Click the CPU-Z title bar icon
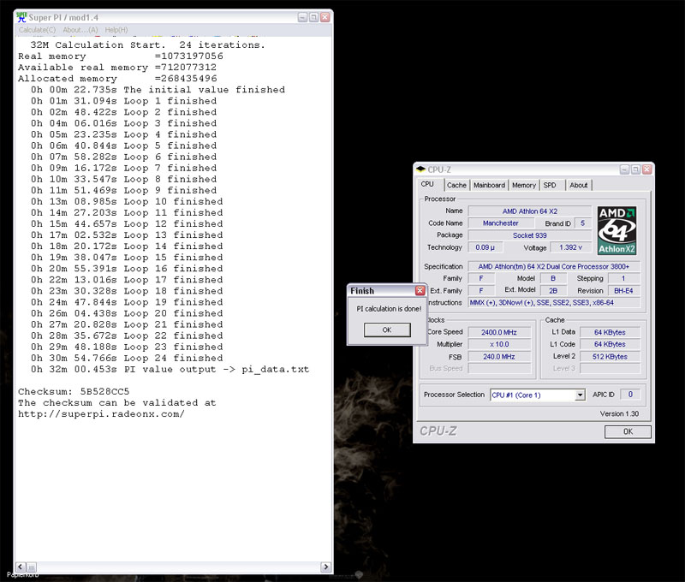 (x=420, y=169)
